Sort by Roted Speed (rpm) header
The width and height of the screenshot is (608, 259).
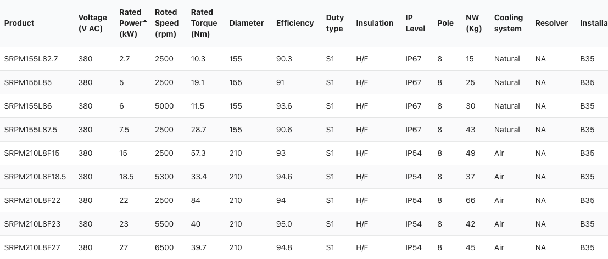coord(166,23)
